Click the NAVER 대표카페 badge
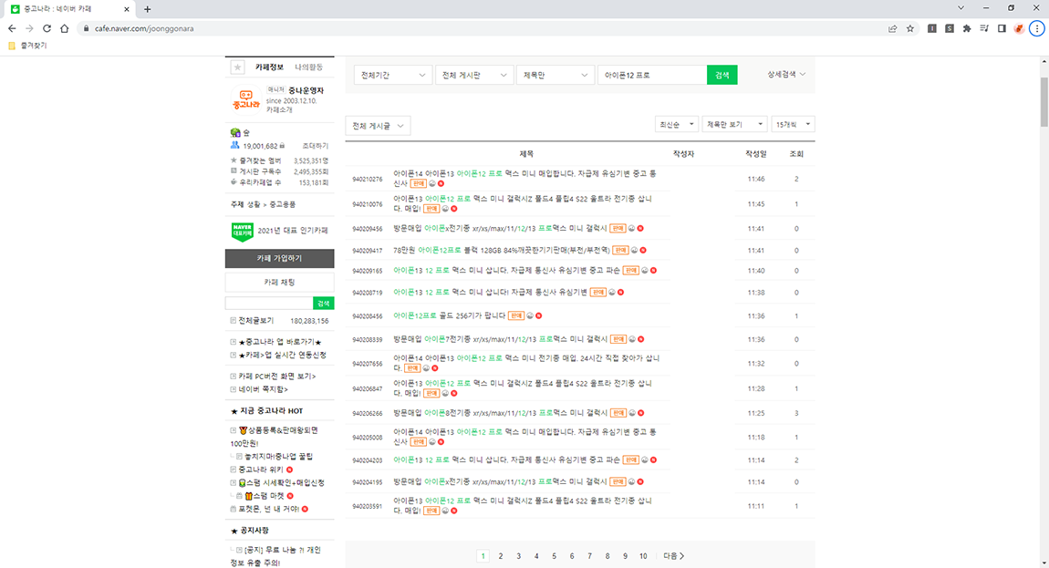 (242, 231)
